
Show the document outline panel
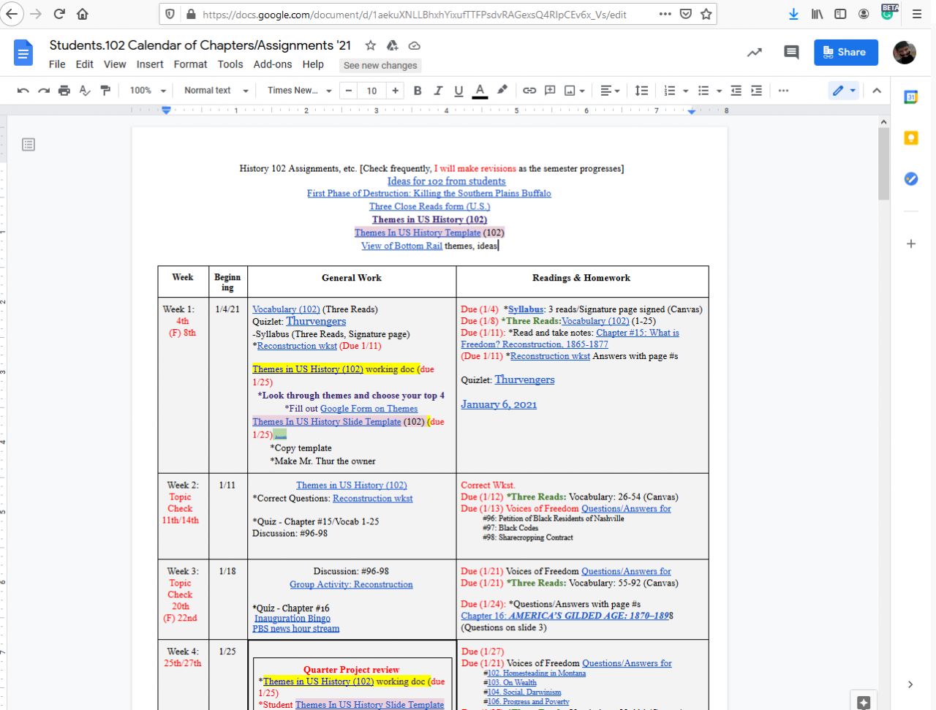[x=29, y=145]
